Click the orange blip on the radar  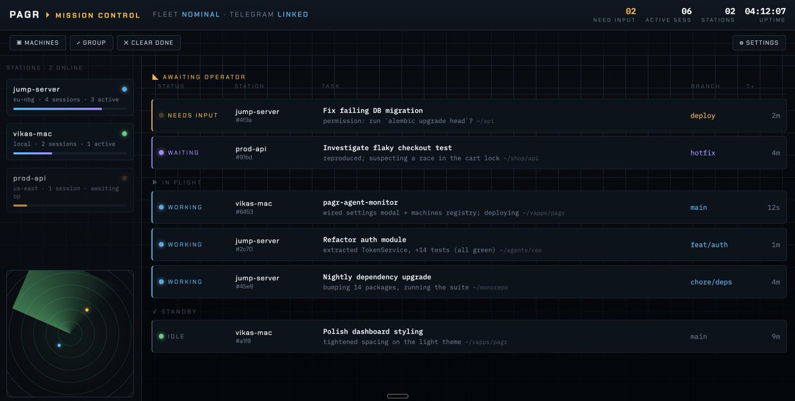[x=87, y=310]
